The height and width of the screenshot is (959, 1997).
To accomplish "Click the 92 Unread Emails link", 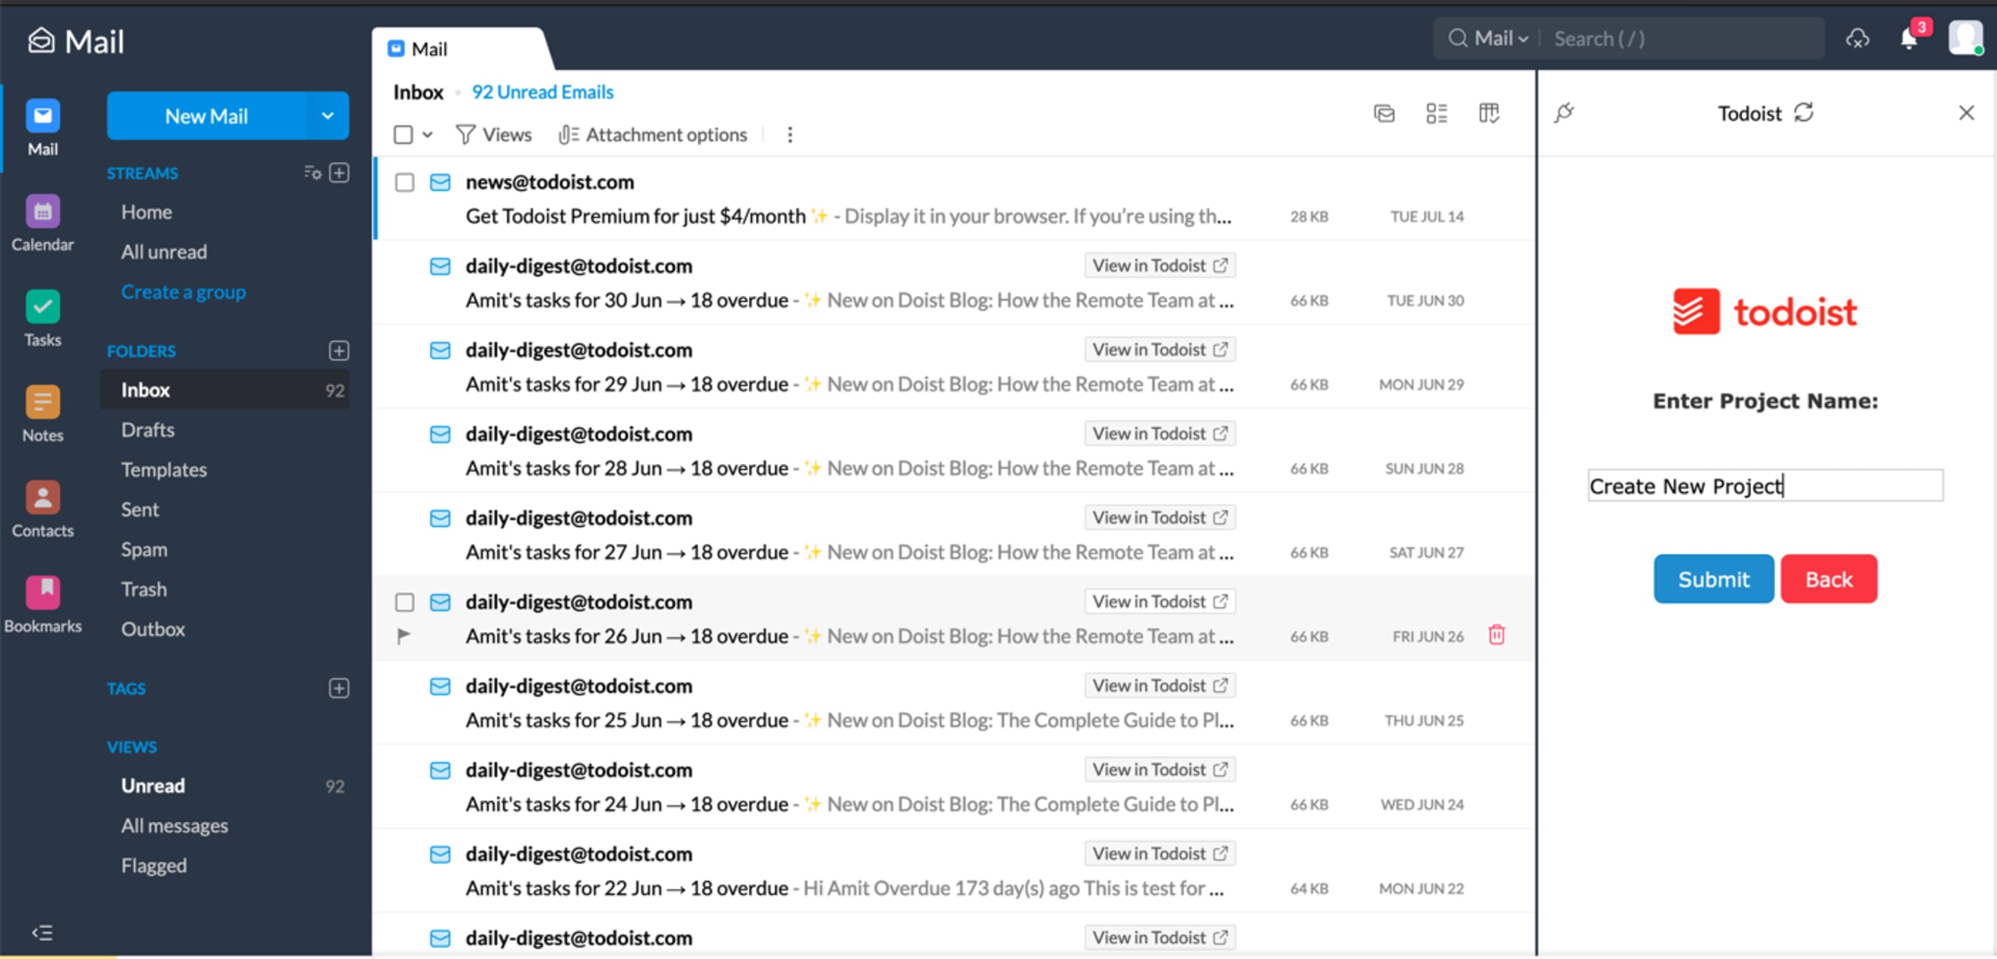I will pyautogui.click(x=543, y=92).
